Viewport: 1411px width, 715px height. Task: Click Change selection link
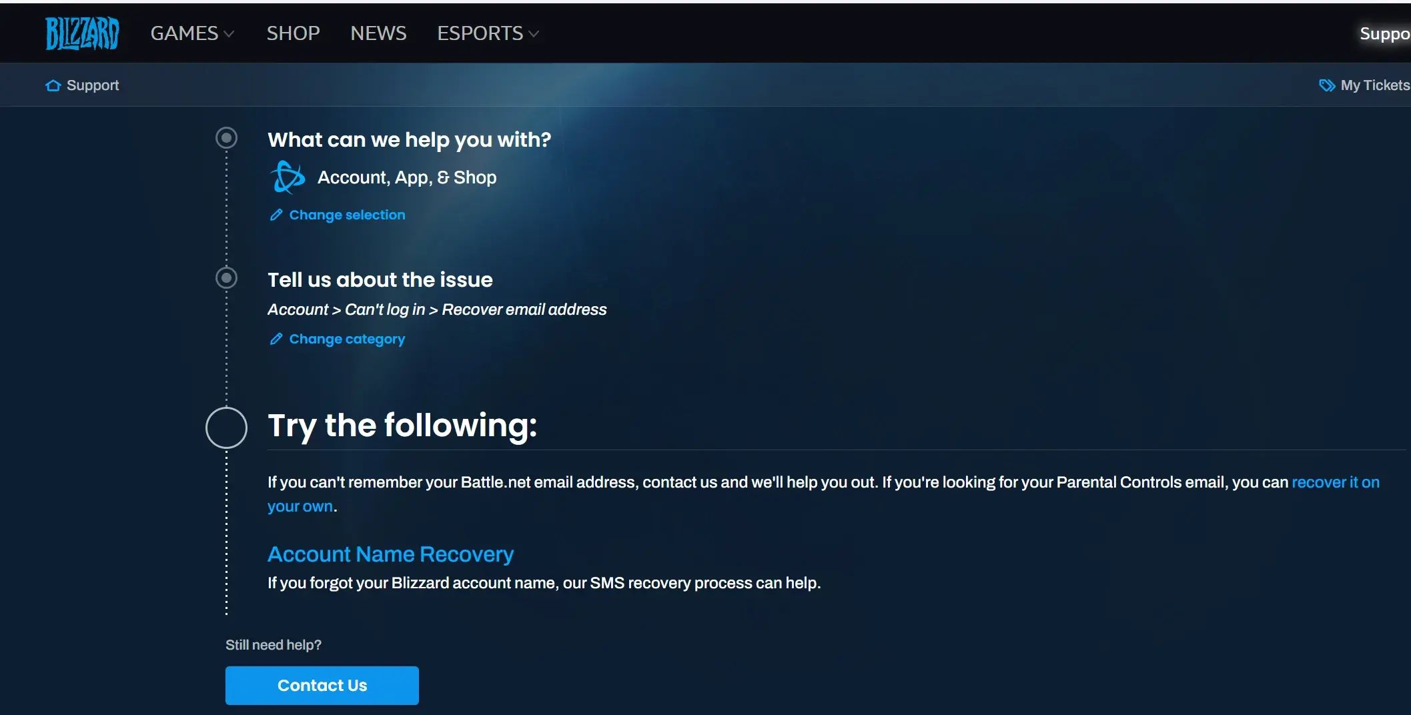[x=347, y=215]
